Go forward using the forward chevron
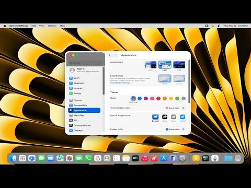 pyautogui.click(x=116, y=55)
